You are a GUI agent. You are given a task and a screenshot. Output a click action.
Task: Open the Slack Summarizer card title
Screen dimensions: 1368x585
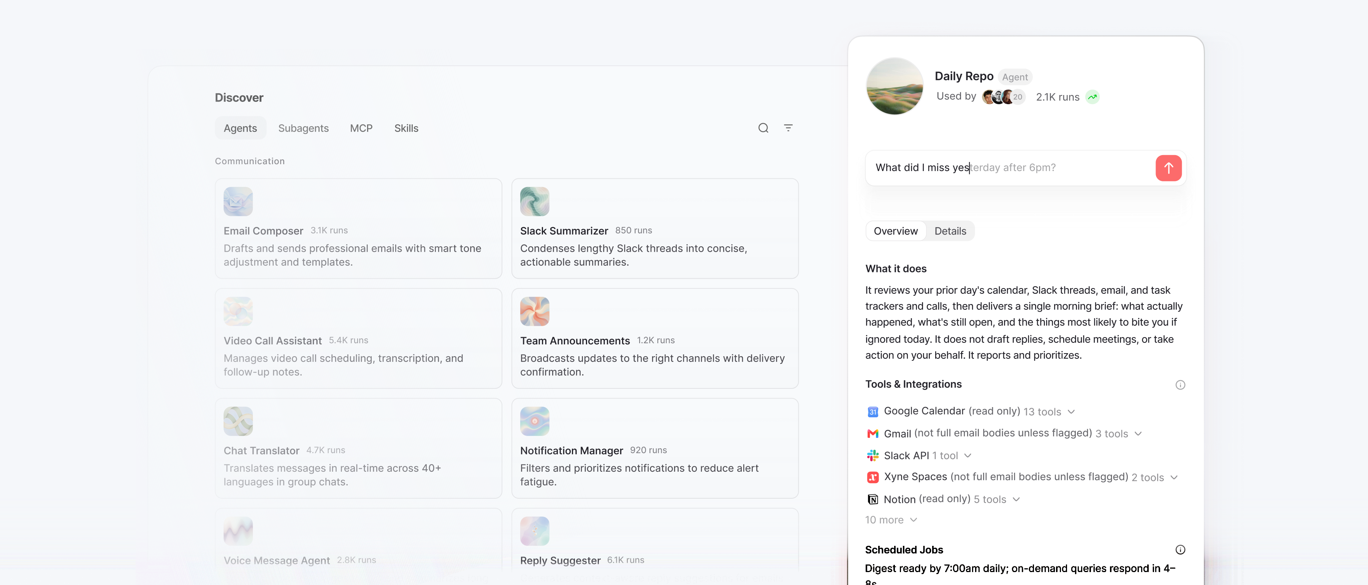[564, 231]
